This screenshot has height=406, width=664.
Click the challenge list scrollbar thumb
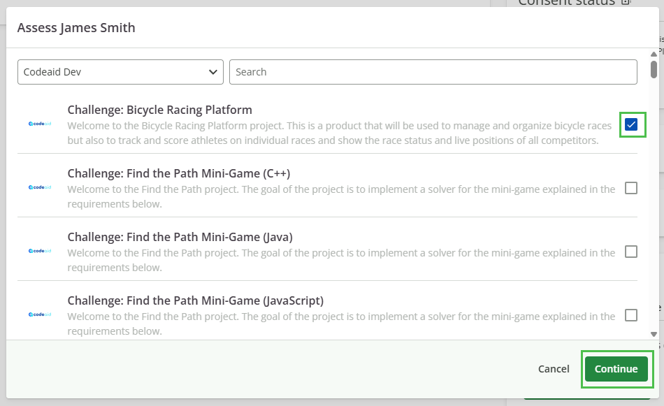[654, 69]
